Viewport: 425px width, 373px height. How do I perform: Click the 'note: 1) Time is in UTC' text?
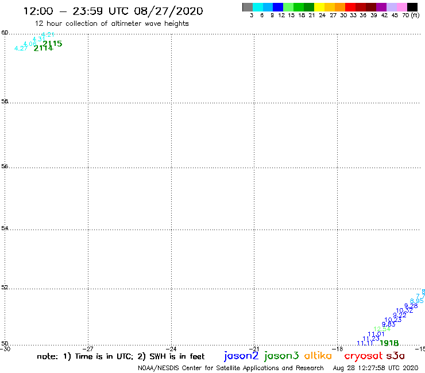(x=85, y=356)
